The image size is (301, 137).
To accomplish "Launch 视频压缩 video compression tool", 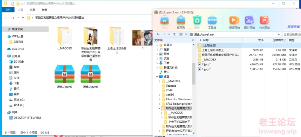I will tap(234, 22).
